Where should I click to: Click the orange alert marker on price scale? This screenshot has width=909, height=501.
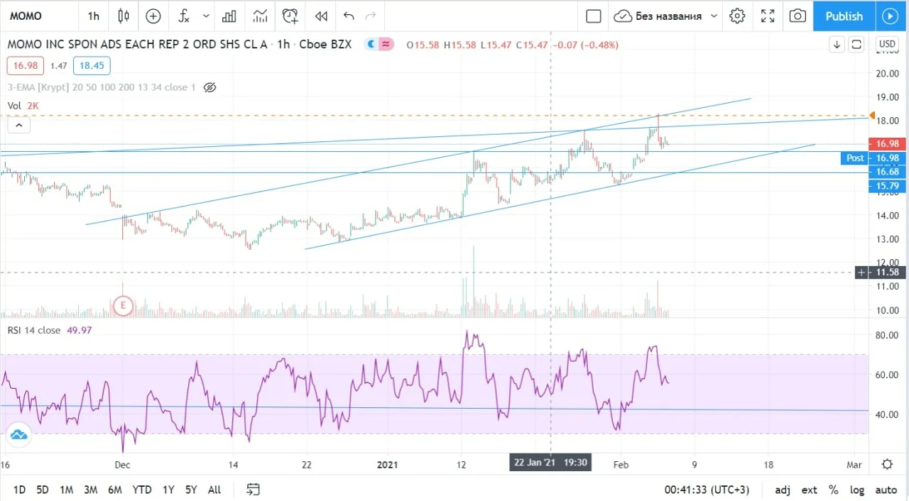coord(872,116)
